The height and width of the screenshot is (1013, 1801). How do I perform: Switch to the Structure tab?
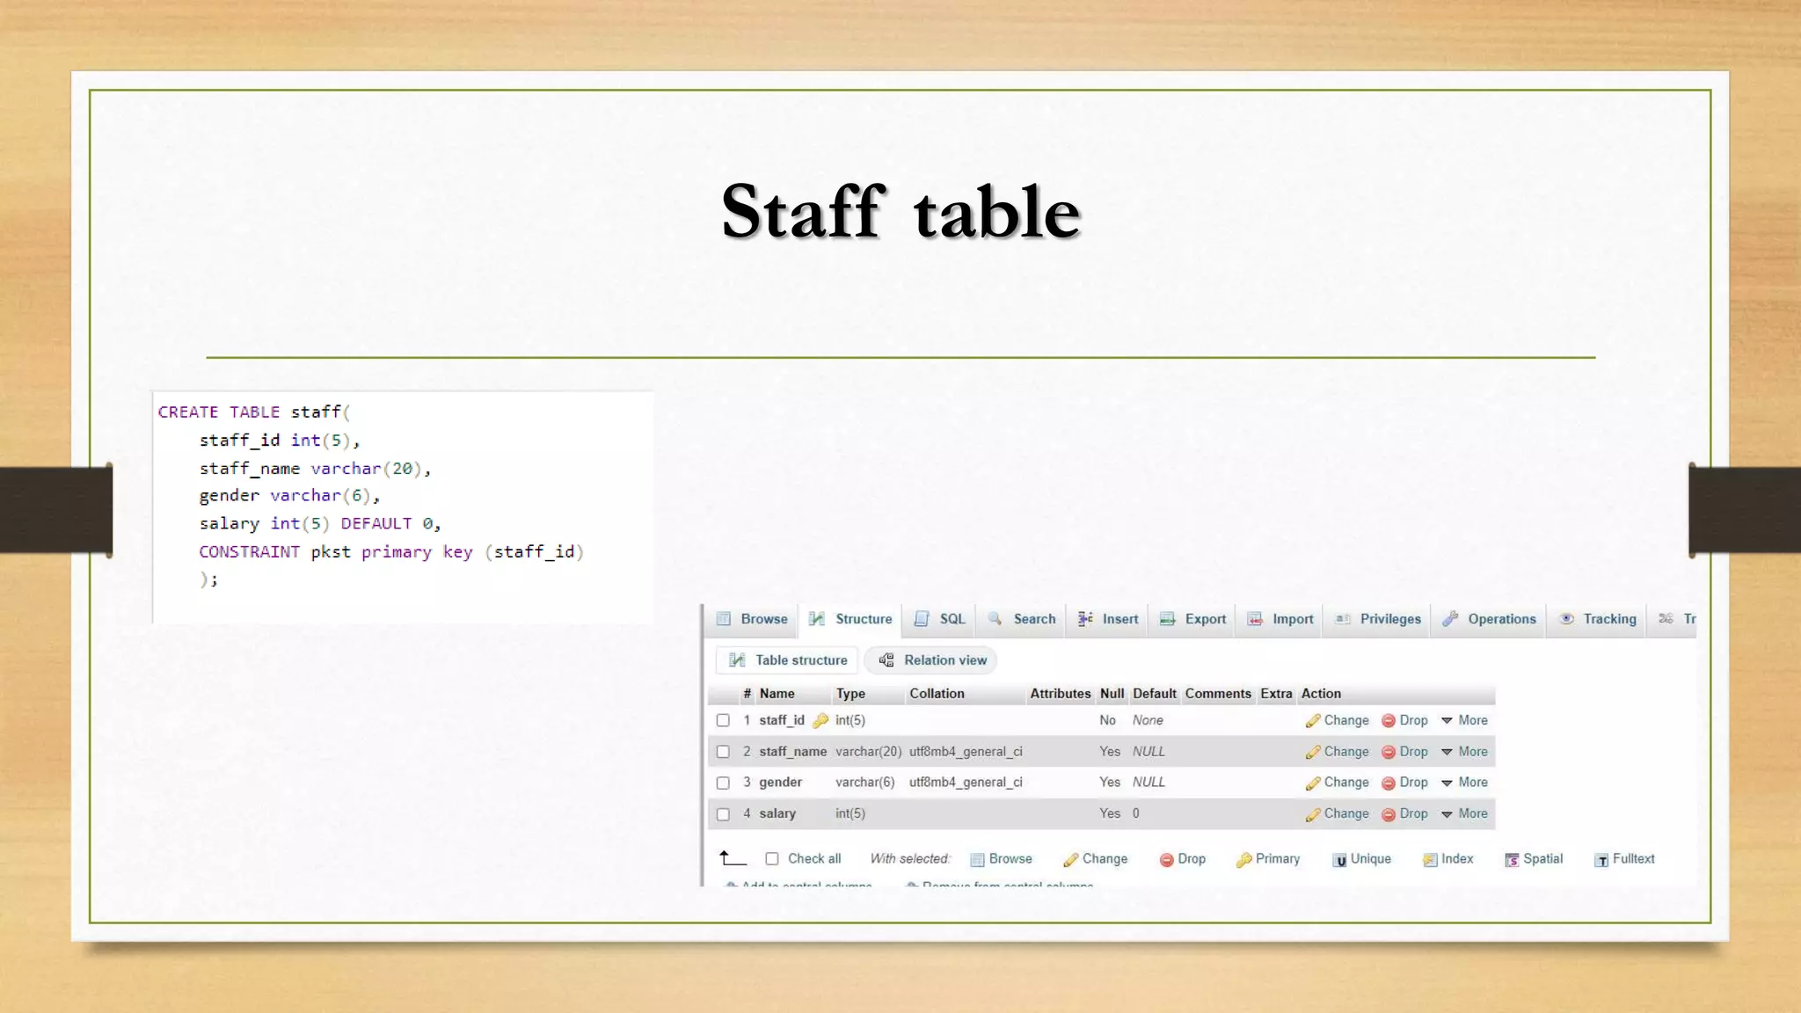coord(850,619)
